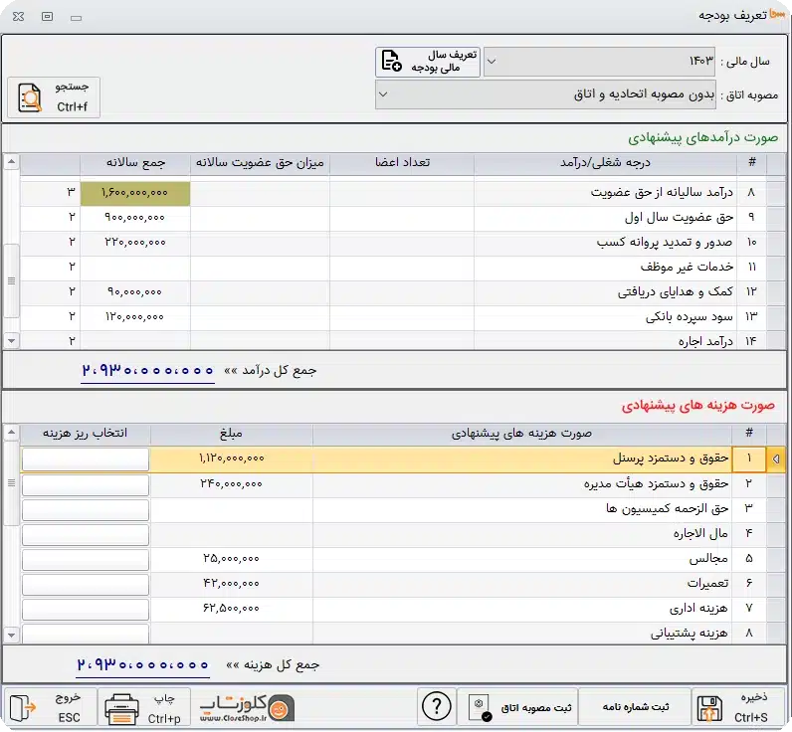Click the income table scrollbar thumb
This screenshot has height=732, width=792.
pos(11,280)
